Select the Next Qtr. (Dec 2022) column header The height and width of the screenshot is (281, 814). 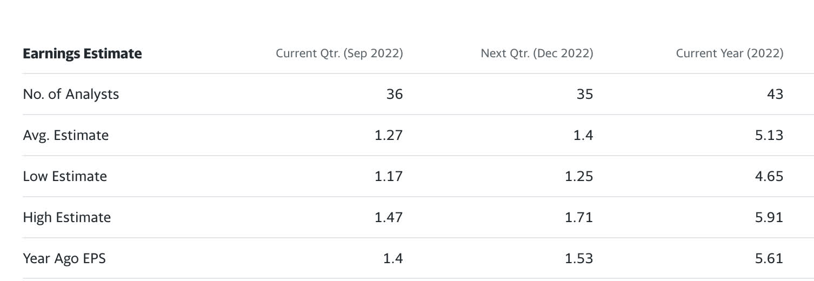[536, 53]
